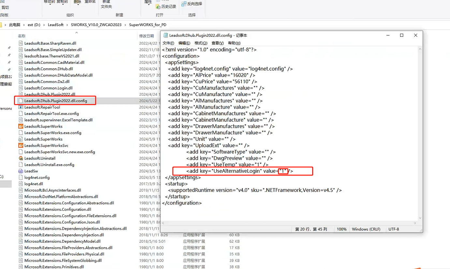450x269 pixels.
Task: Maximize the Notepad window
Action: (402, 35)
